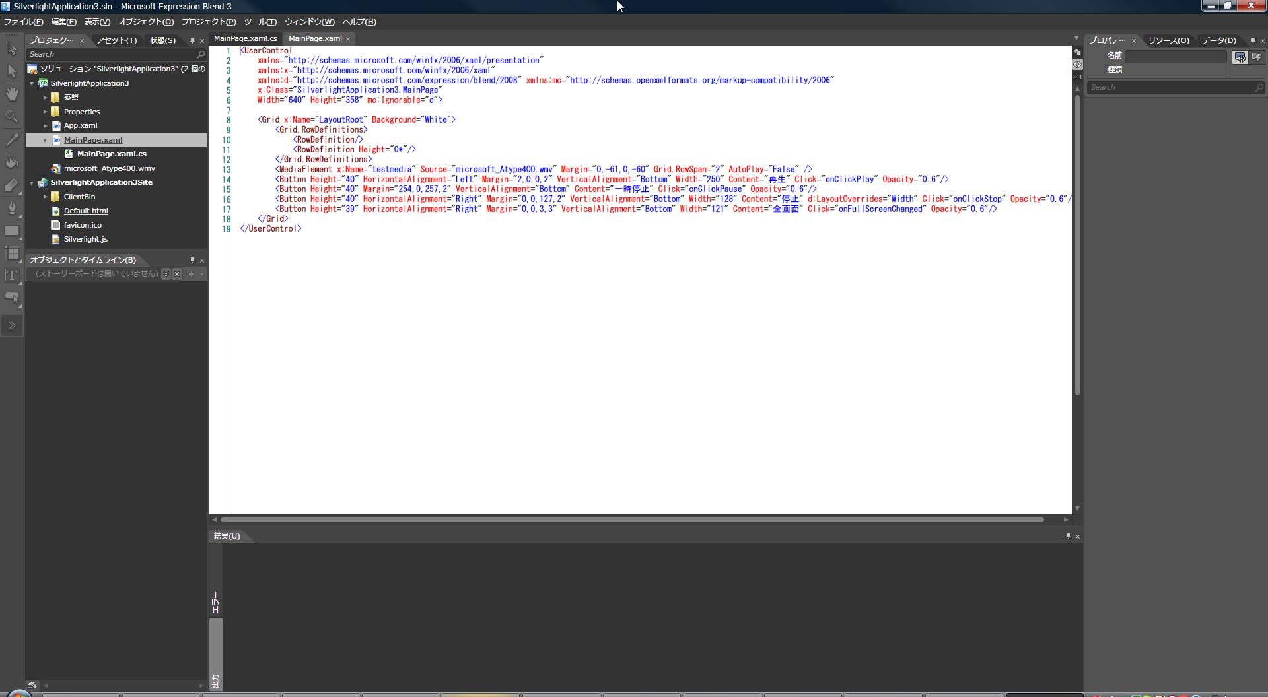The height and width of the screenshot is (697, 1268).
Task: Show Events view lightning icon
Action: pyautogui.click(x=1257, y=57)
